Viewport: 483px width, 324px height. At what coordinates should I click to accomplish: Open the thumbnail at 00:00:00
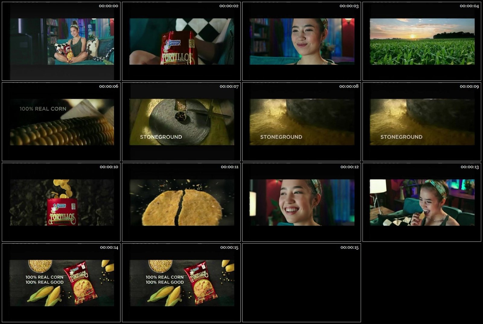(61, 41)
